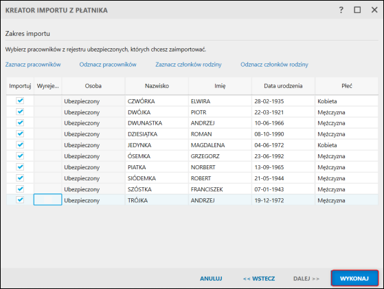Click the Wyreje... cell in TRÓJKA row
Image resolution: width=384 pixels, height=289 pixels.
[x=48, y=200]
